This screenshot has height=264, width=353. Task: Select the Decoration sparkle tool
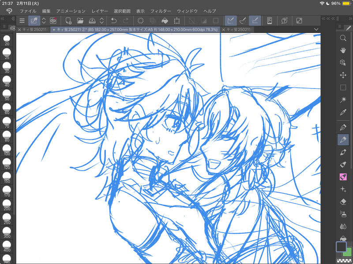coord(343,189)
